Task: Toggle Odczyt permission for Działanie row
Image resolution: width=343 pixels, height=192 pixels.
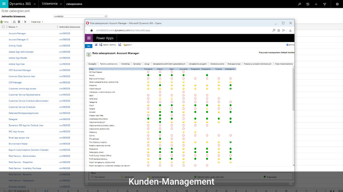Action: coord(160,85)
